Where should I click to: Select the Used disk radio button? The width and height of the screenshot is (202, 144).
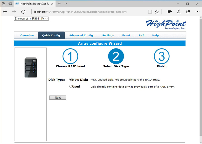pos(71,86)
